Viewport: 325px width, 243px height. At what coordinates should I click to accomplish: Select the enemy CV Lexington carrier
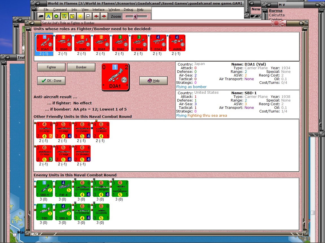101,188
